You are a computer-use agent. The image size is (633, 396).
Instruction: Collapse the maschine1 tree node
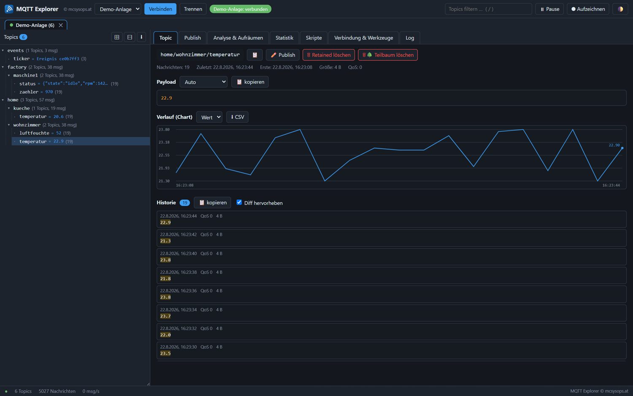pyautogui.click(x=9, y=76)
